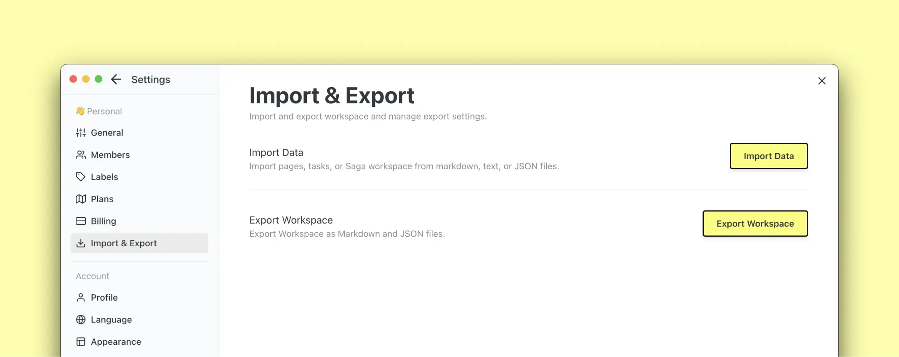Screen dimensions: 899x357
Task: Click the Plans map icon
Action: pyautogui.click(x=81, y=199)
